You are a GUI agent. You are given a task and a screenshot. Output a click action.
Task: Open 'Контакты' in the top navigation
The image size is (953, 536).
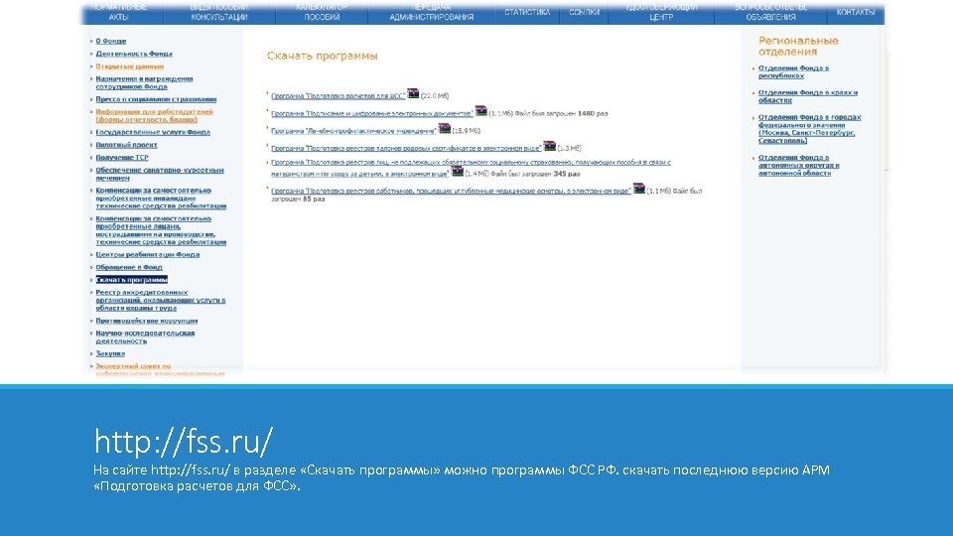[856, 12]
